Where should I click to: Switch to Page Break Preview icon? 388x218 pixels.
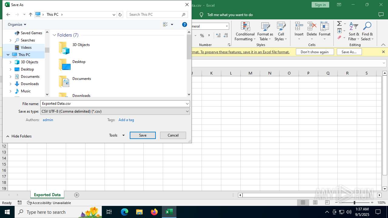(327, 203)
